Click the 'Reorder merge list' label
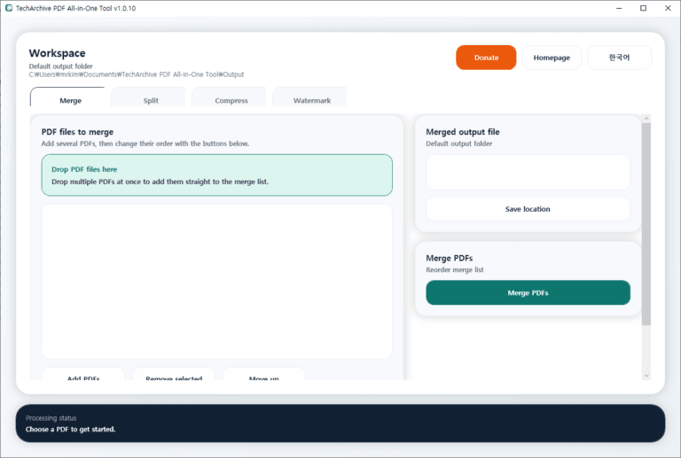This screenshot has height=458, width=681. pyautogui.click(x=455, y=270)
